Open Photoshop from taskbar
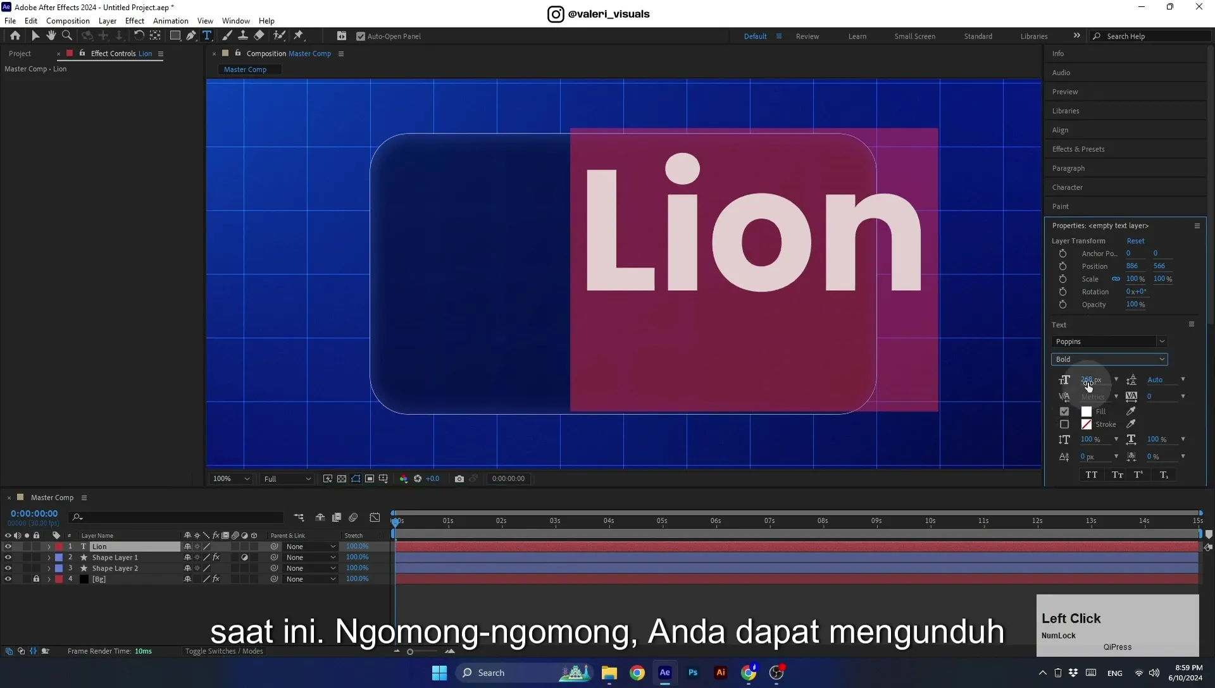Viewport: 1215px width, 688px height. 693,673
